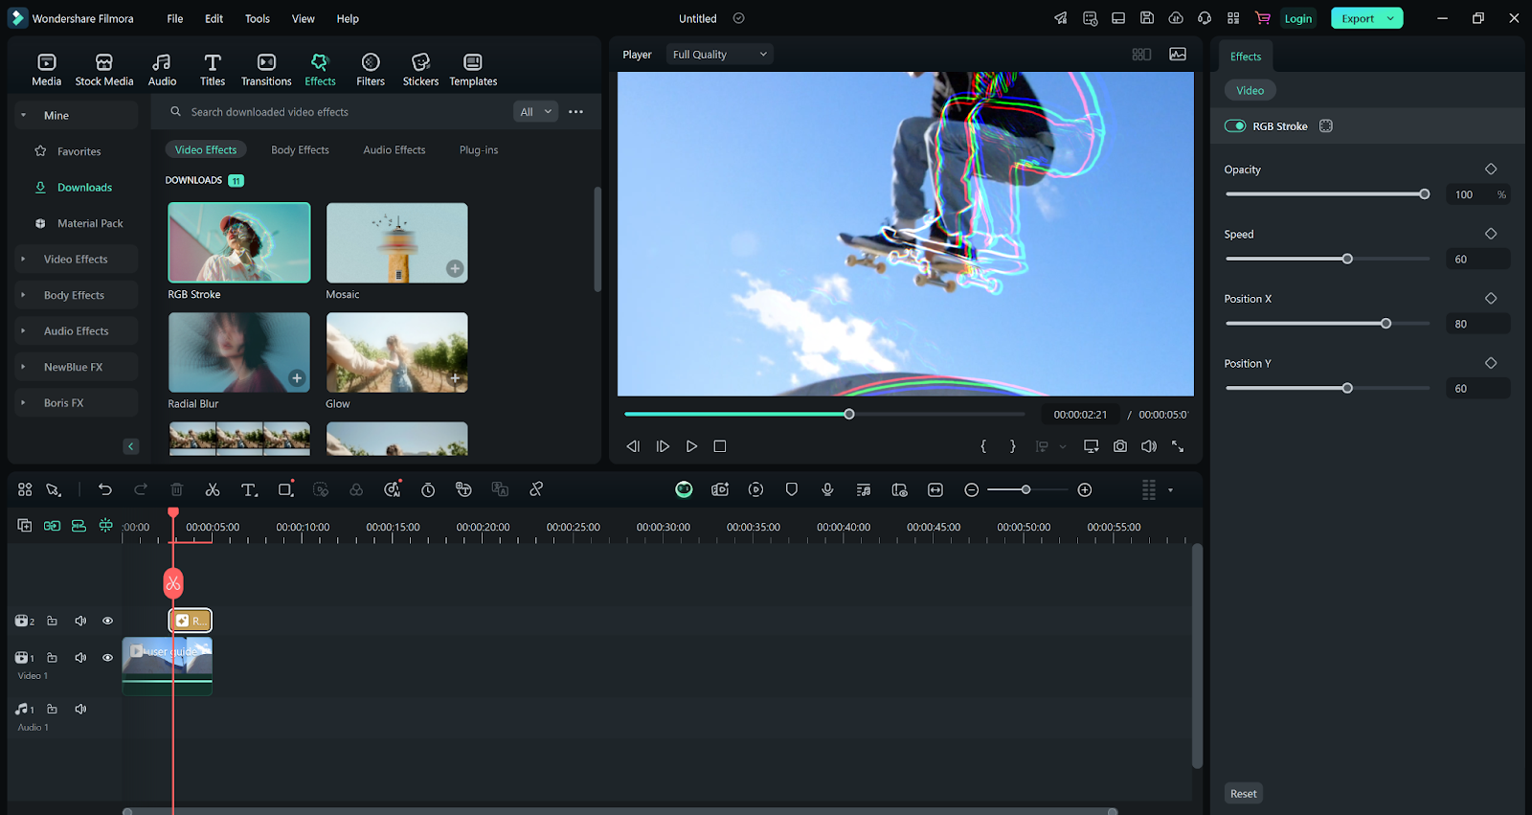Switch to Body Effects tab
Viewport: 1532px width, 815px height.
point(300,150)
